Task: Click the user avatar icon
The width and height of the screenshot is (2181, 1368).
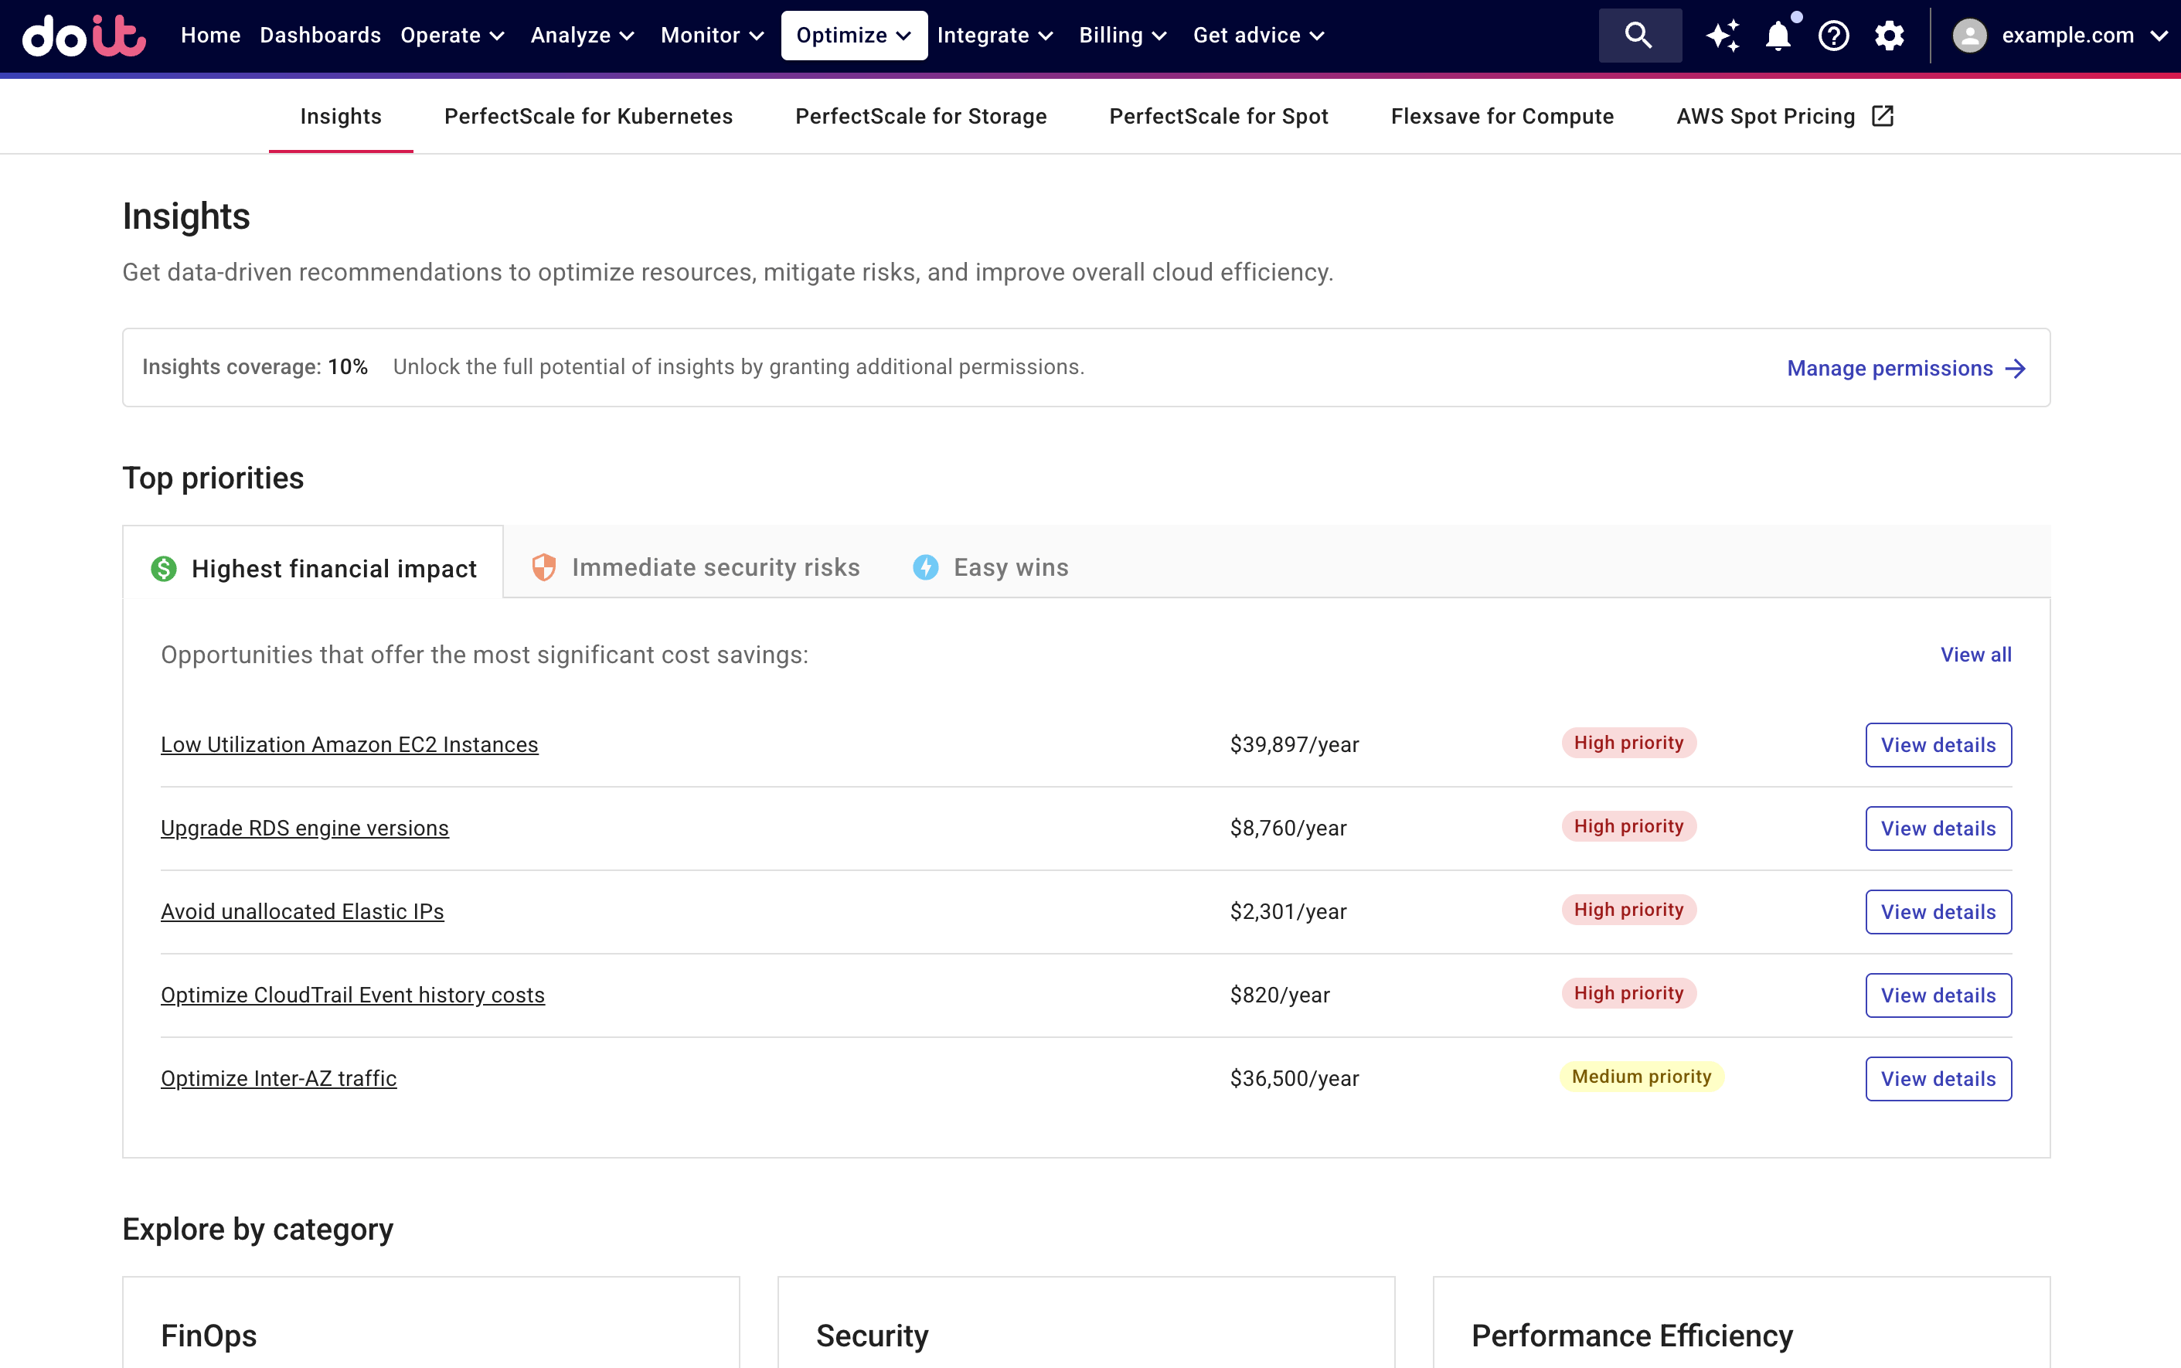Action: coord(1969,36)
